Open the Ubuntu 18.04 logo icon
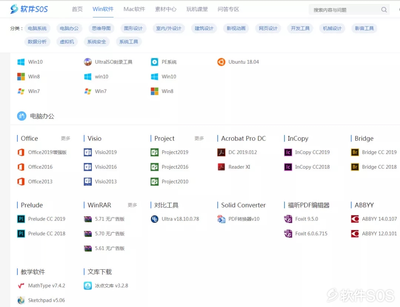 [x=221, y=62]
